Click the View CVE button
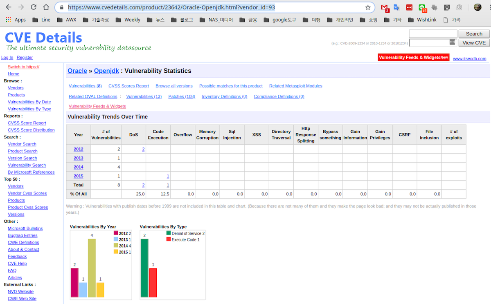Screen dimensions: 491x304 tap(474, 42)
